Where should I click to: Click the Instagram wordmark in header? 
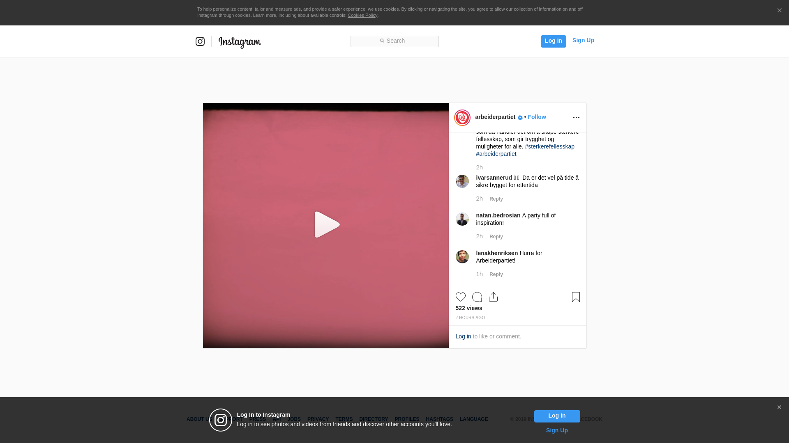coord(240,42)
